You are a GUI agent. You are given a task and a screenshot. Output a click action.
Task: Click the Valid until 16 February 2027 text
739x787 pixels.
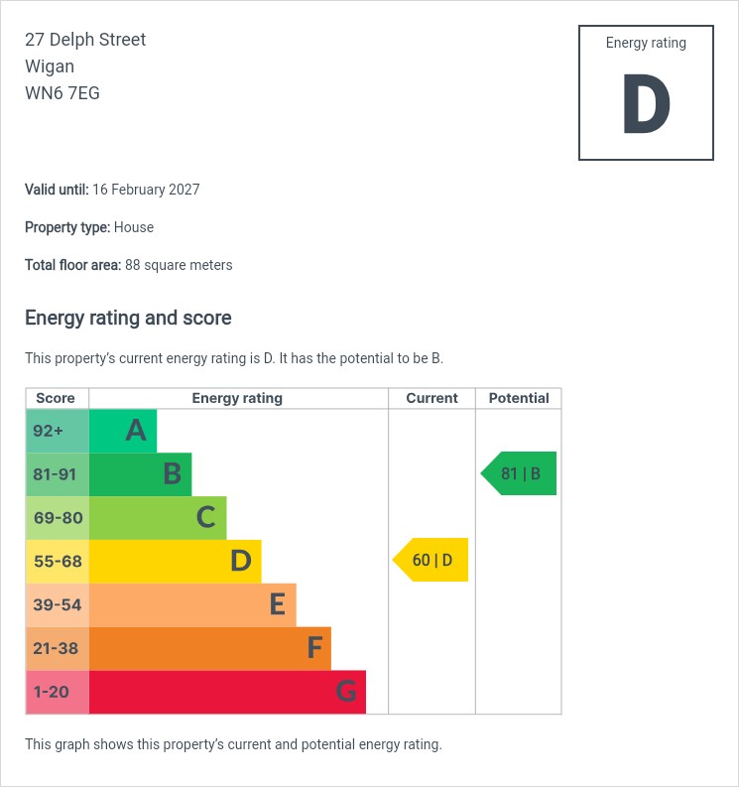tap(112, 190)
